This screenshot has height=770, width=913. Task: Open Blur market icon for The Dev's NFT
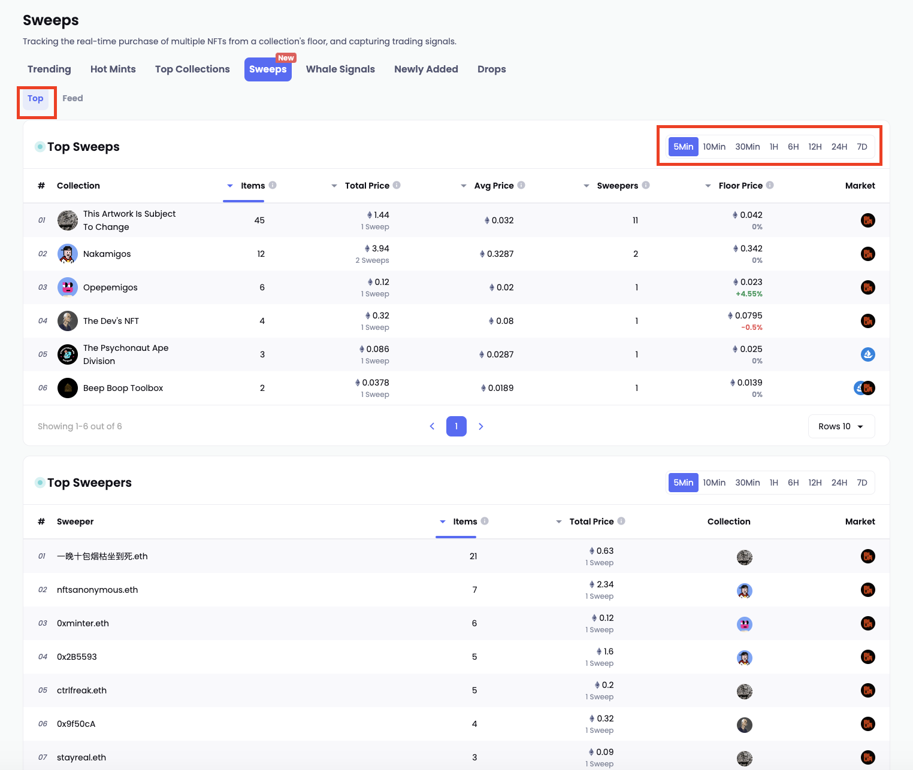click(x=868, y=321)
